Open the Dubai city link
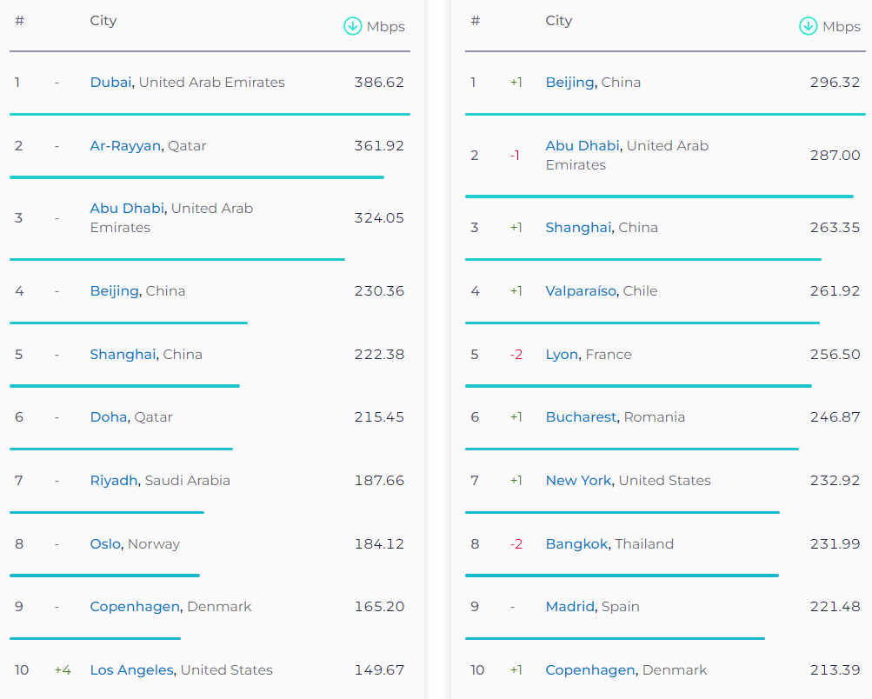 110,83
